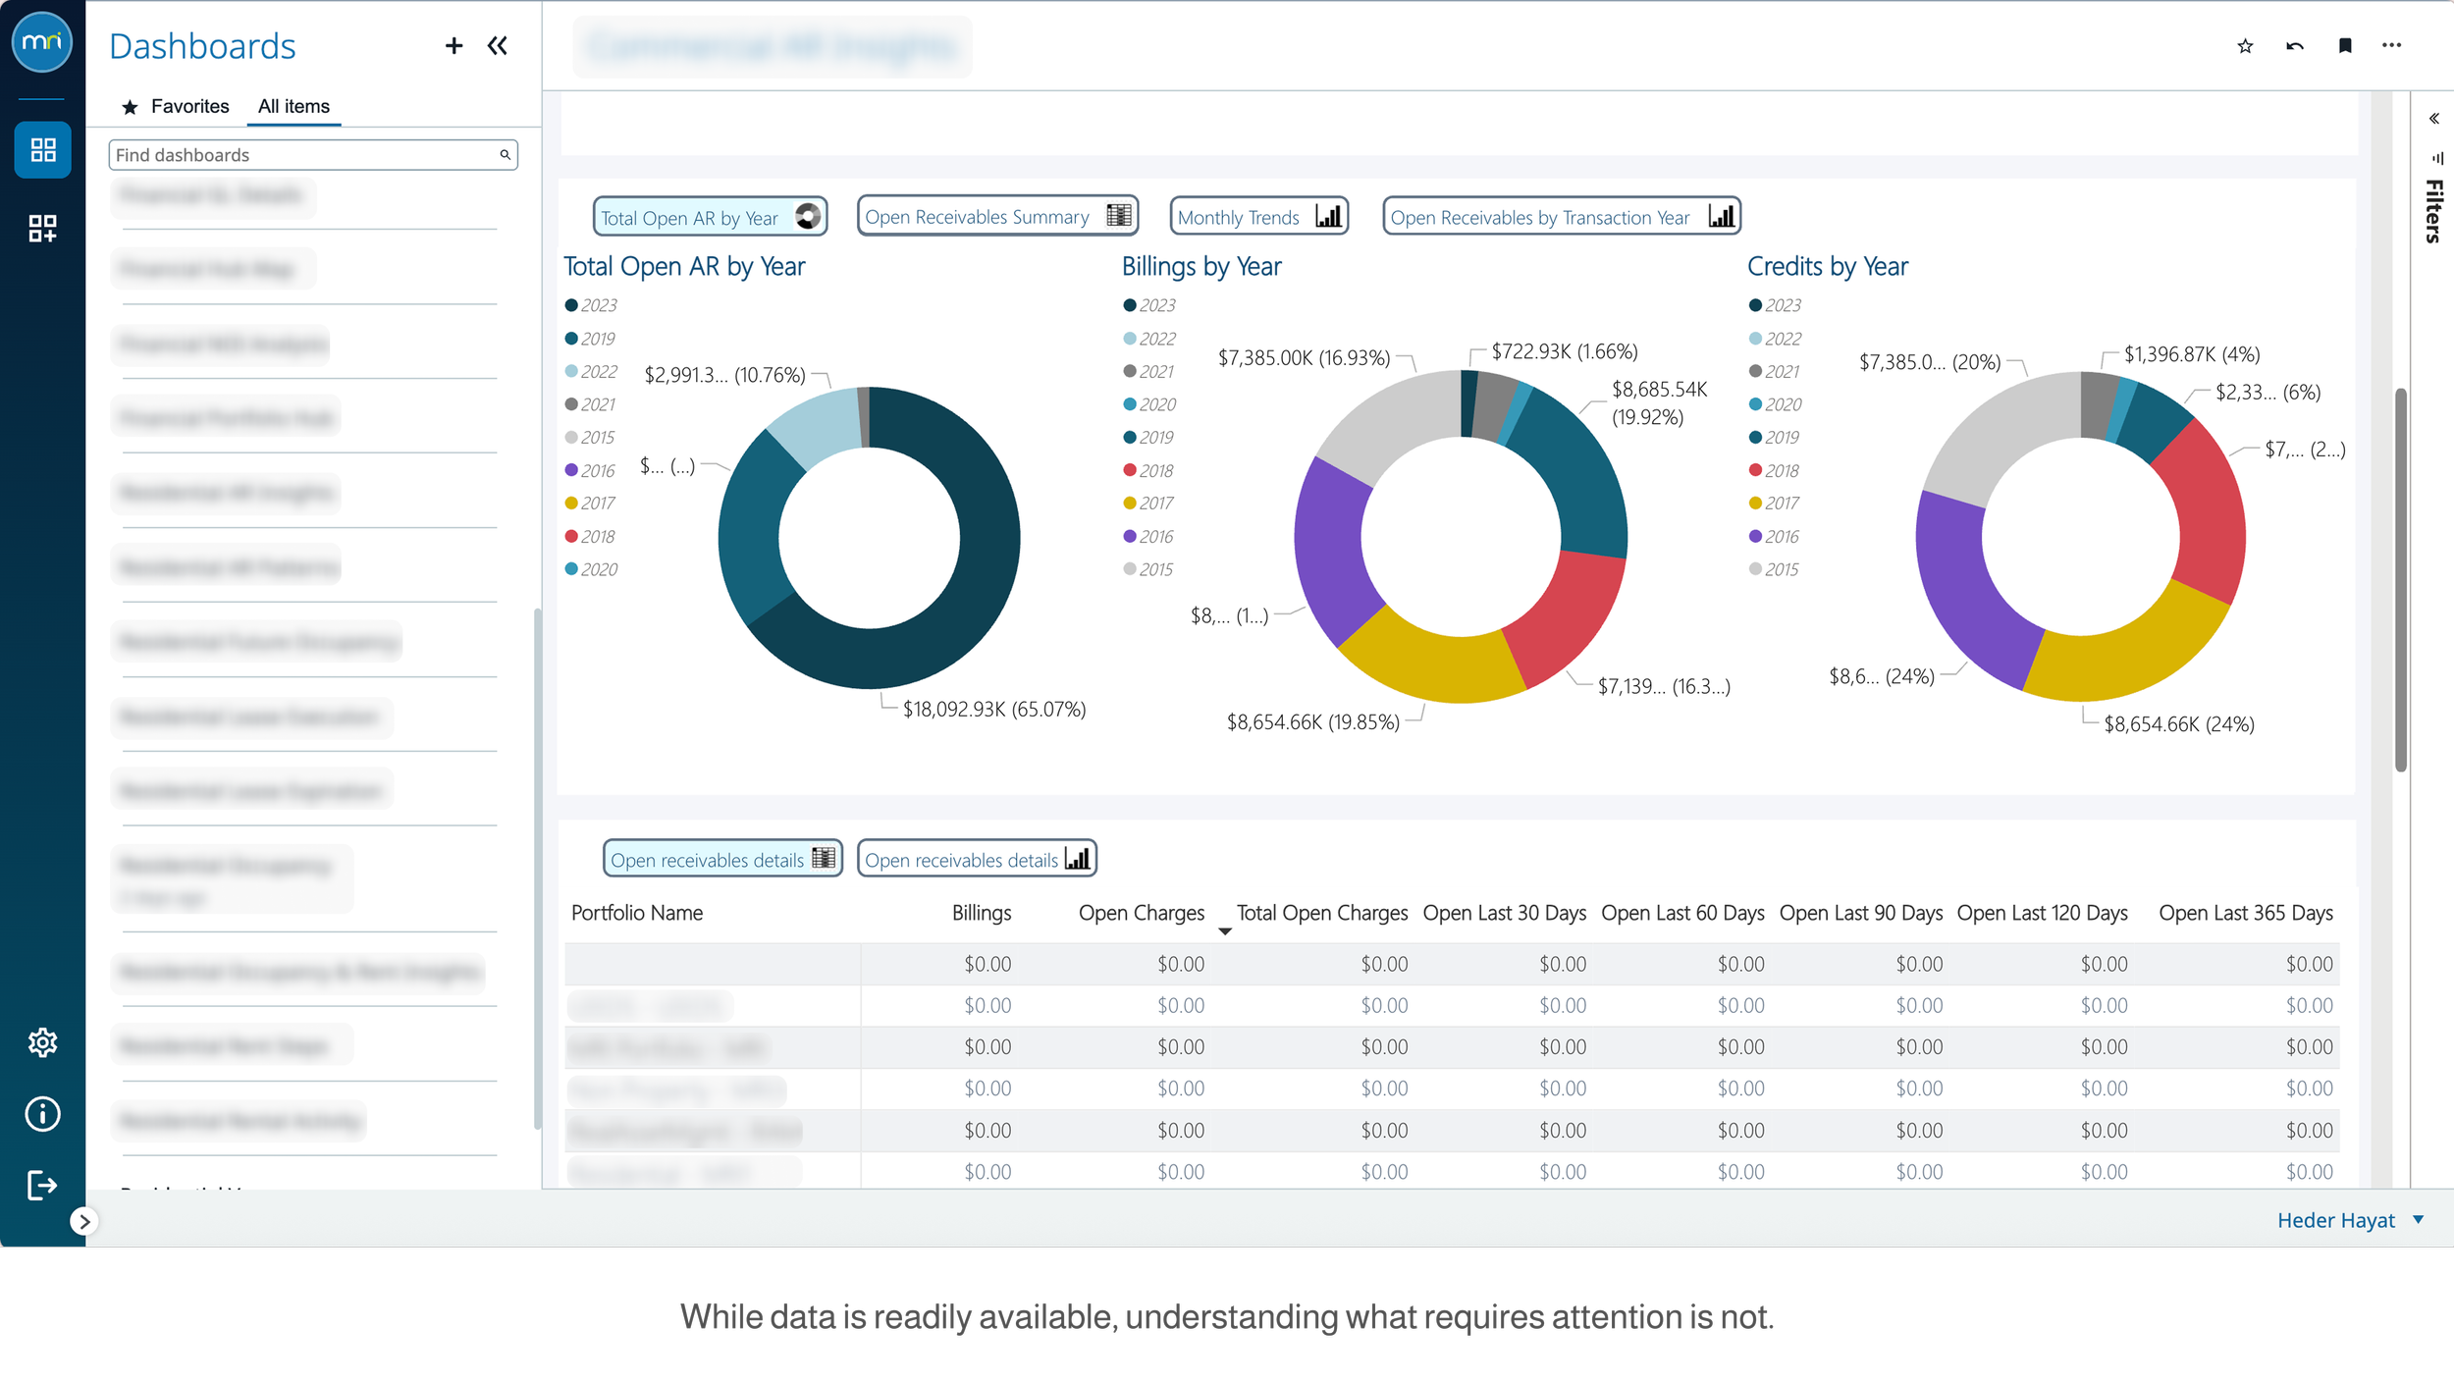Screen dimensions: 2454x1381
Task: Open the add widget grid-plus sidebar icon
Action: point(42,229)
